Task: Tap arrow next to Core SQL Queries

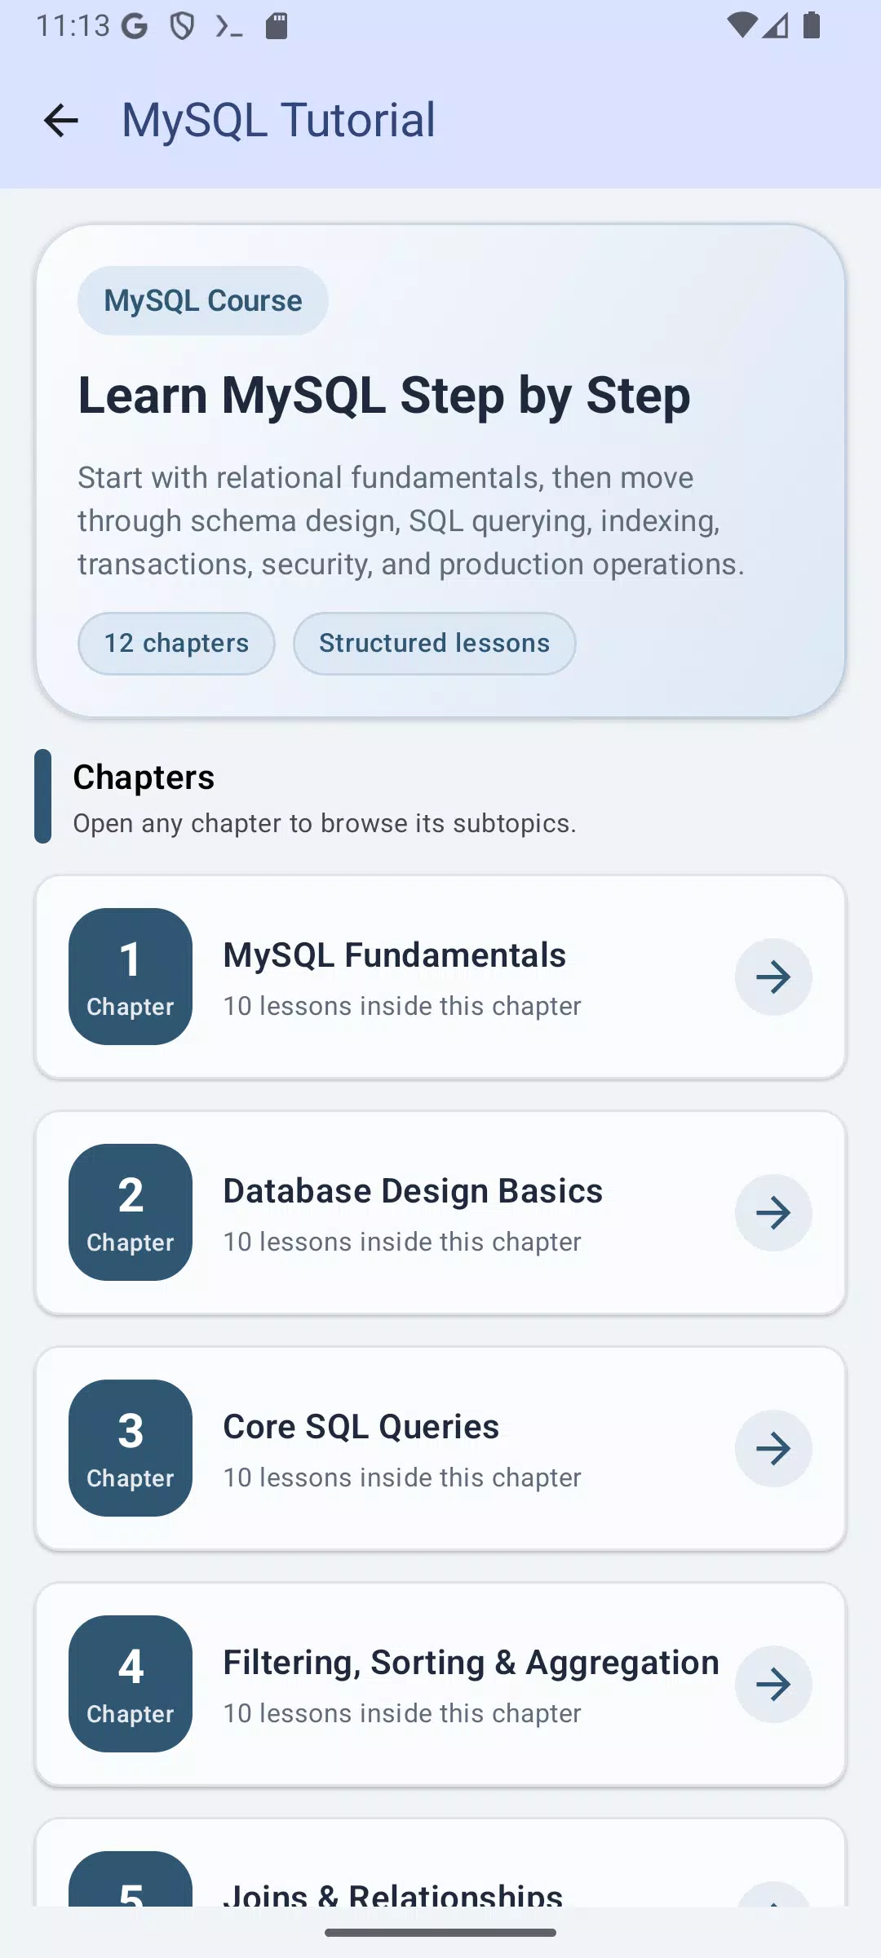Action: pos(773,1448)
